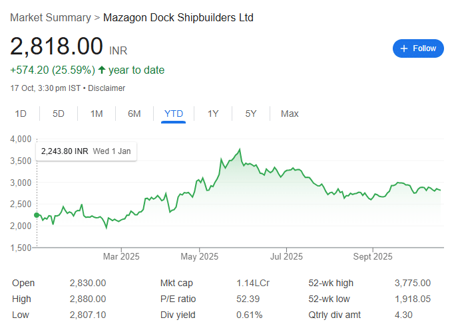
Task: Click the Sept 2025 axis label
Action: click(x=373, y=256)
